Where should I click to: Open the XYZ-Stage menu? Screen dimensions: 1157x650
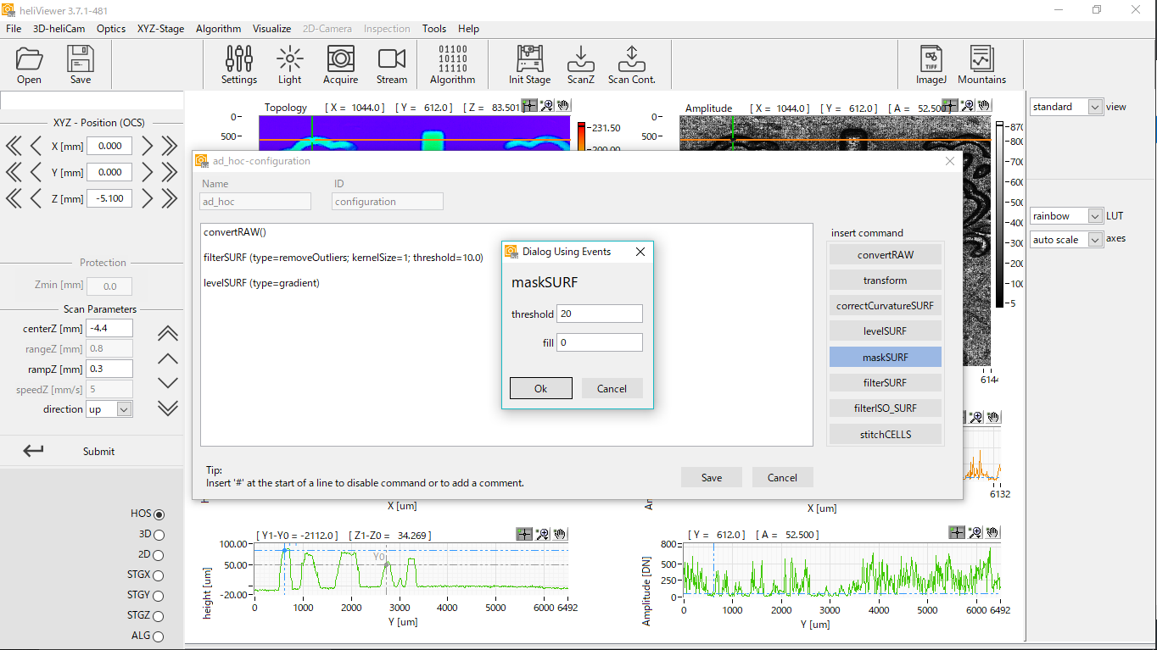160,29
